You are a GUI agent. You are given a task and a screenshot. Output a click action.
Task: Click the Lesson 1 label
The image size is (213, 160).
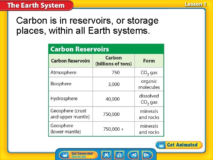(x=195, y=4)
